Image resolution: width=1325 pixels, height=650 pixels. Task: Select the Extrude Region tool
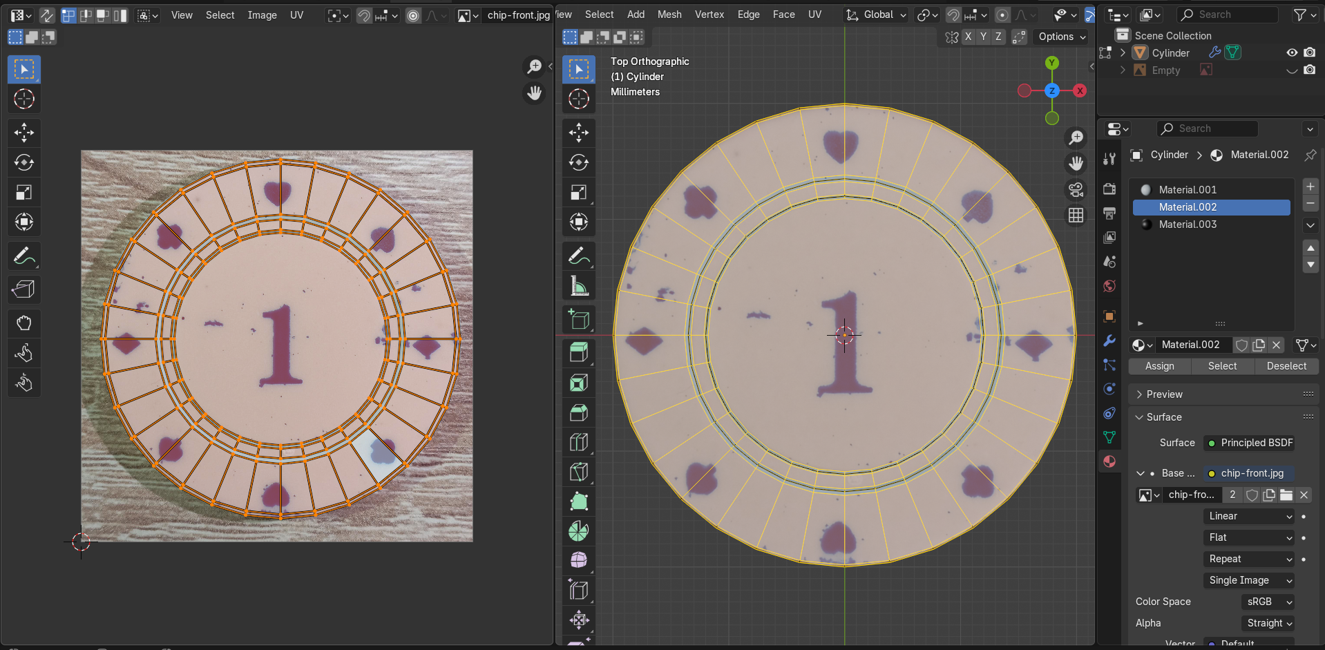tap(579, 352)
